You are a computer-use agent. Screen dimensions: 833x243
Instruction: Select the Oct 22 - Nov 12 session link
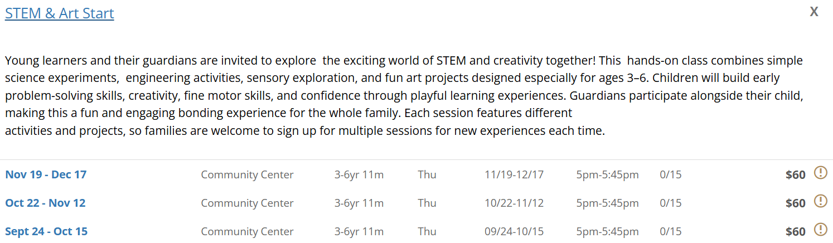pos(45,203)
